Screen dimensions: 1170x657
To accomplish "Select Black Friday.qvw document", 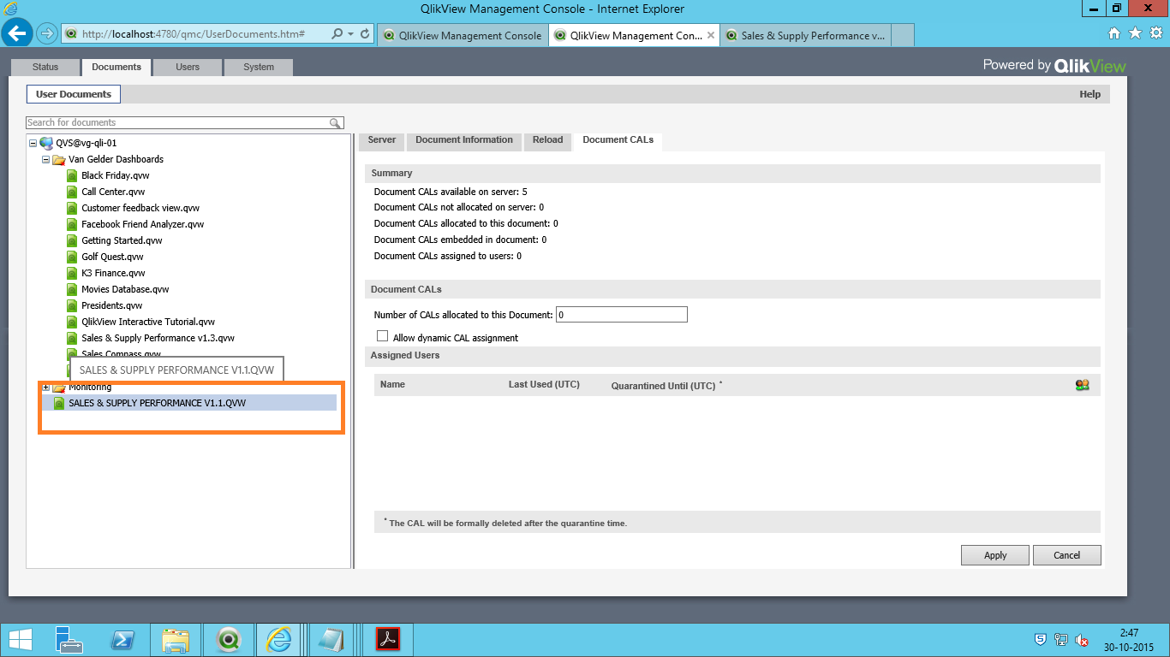I will (x=115, y=175).
